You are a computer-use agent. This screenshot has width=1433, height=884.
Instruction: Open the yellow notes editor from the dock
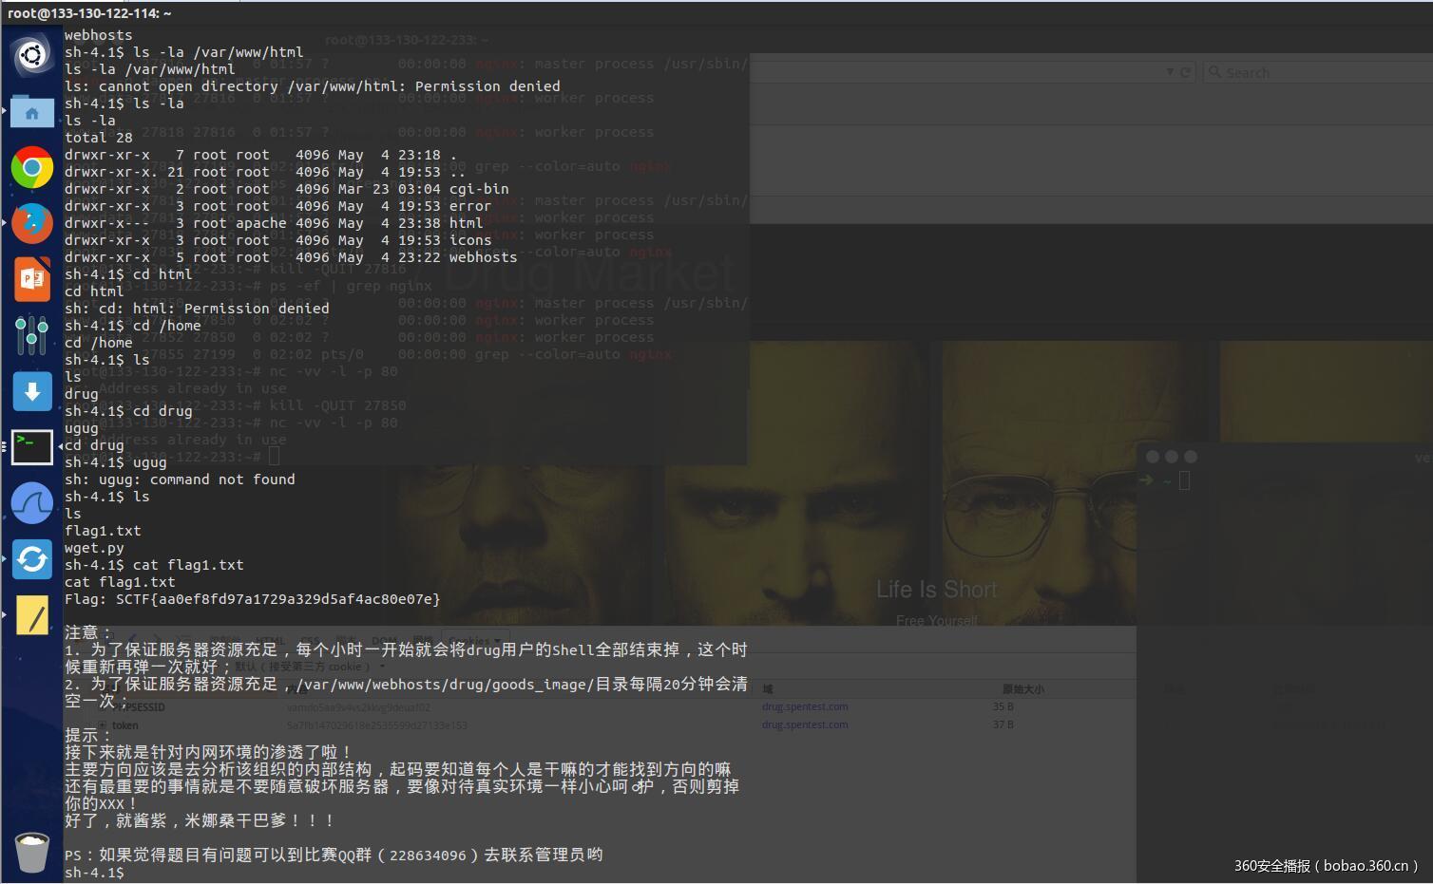(31, 615)
